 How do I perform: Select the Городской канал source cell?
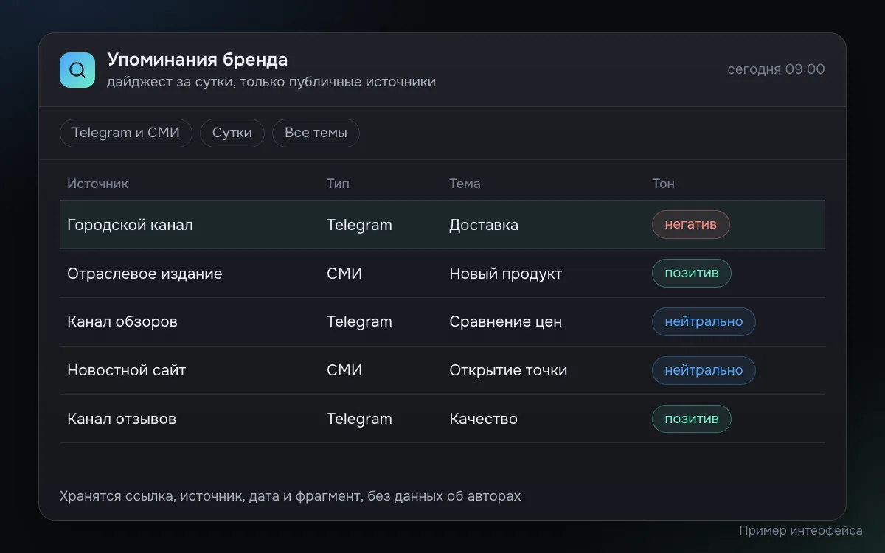(x=130, y=225)
